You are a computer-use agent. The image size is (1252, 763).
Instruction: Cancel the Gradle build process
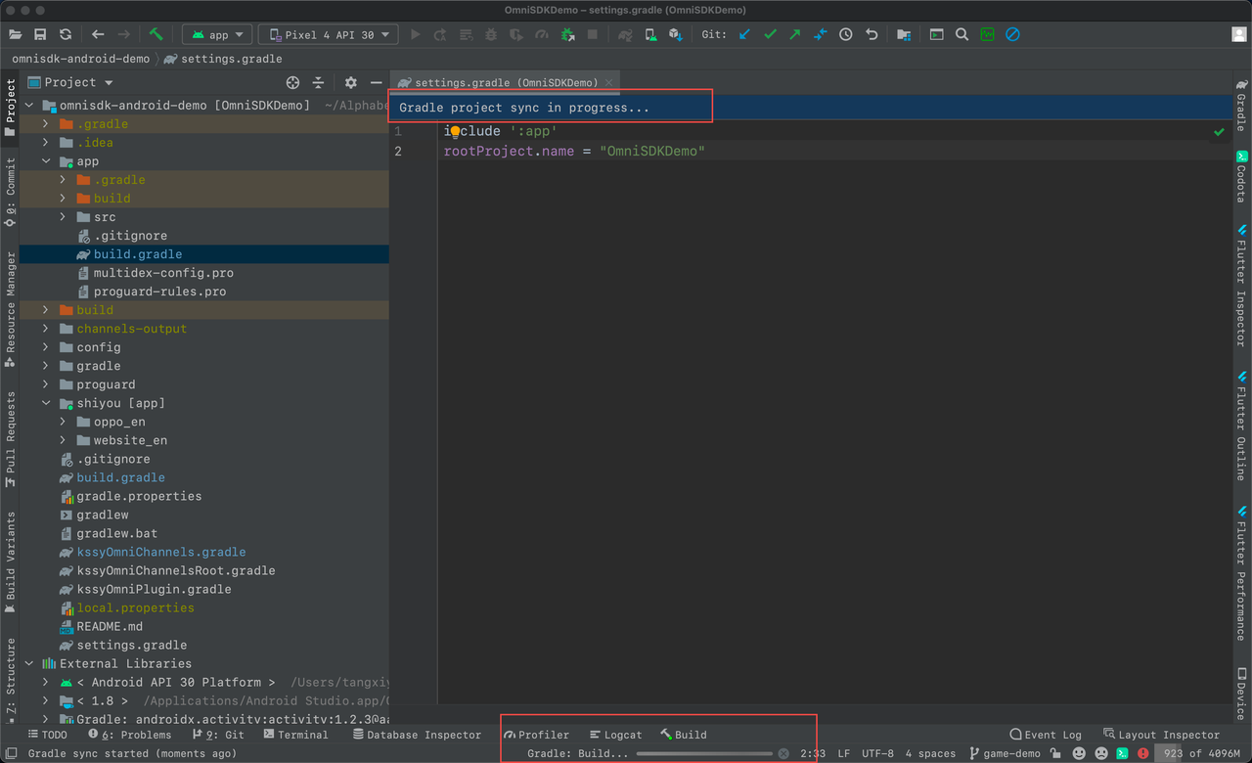click(783, 754)
